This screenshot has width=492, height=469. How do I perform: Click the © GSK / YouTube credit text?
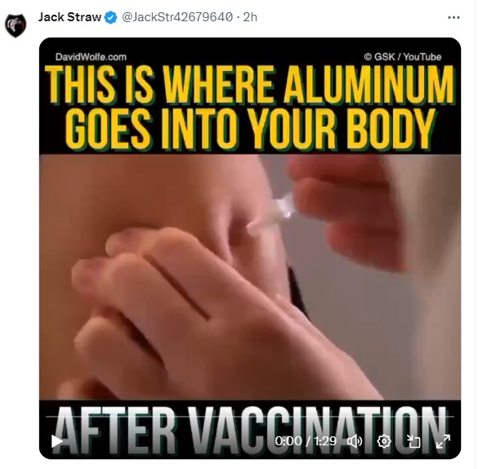click(x=403, y=56)
